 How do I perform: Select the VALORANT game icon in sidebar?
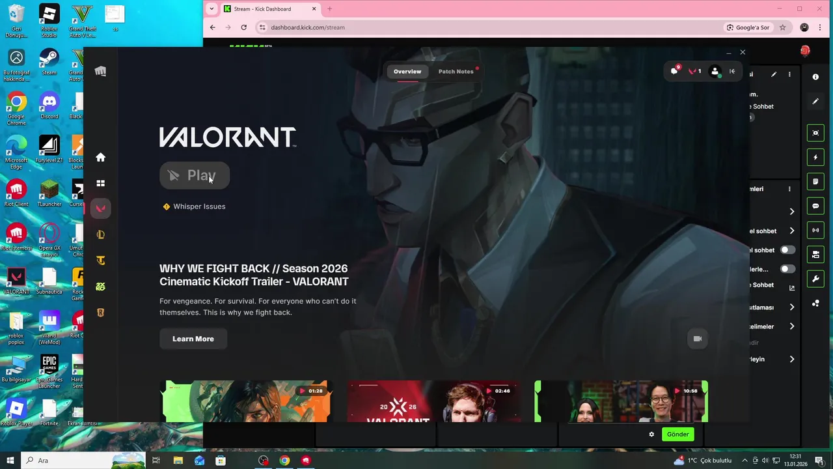(x=100, y=208)
